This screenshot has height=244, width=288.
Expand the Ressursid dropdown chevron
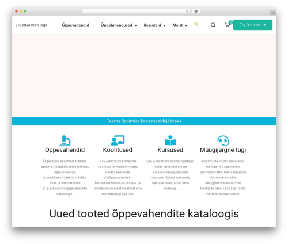coord(165,25)
